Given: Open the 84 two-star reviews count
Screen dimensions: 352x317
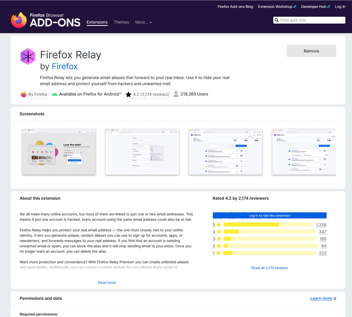Looking at the screenshot, I should [x=324, y=246].
